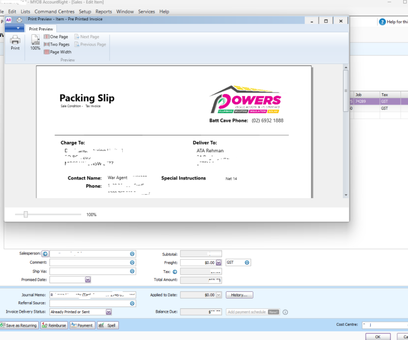This screenshot has height=340, width=408.
Task: Click the Help for this window icon
Action: click(x=382, y=22)
